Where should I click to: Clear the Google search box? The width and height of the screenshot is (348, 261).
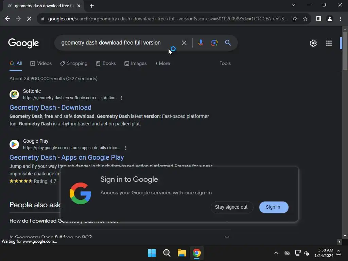click(x=184, y=43)
